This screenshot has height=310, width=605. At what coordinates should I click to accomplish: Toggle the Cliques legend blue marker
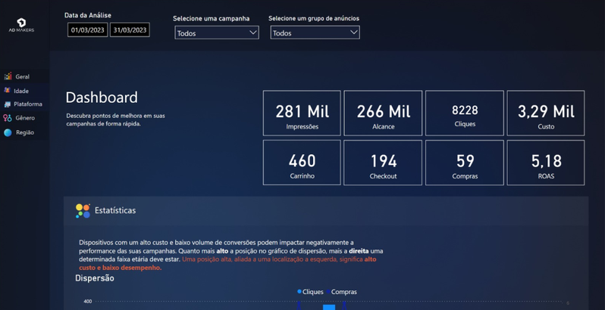299,292
